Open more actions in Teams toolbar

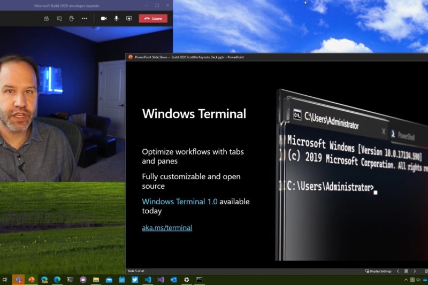[x=85, y=19]
